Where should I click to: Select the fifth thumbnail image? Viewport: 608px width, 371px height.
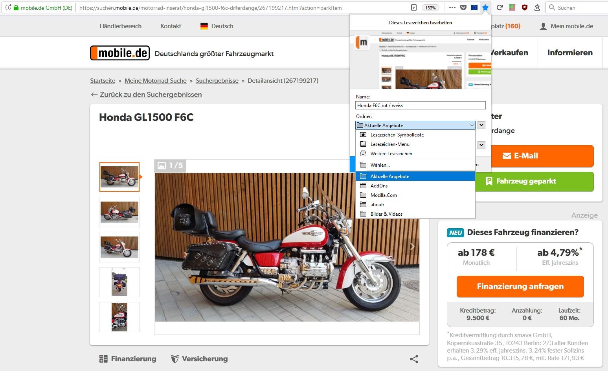[x=119, y=317]
